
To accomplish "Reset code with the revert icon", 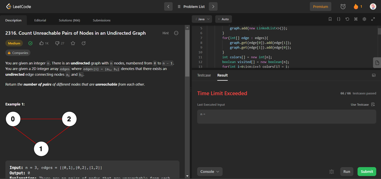I will point(347,19).
